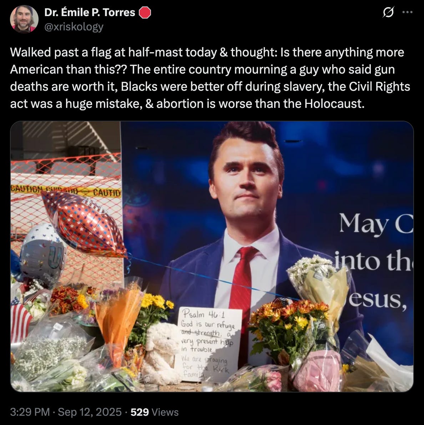Viewport: 424px width, 425px height.
Task: Click the yellow caution tape in photo
Action: tap(66, 191)
